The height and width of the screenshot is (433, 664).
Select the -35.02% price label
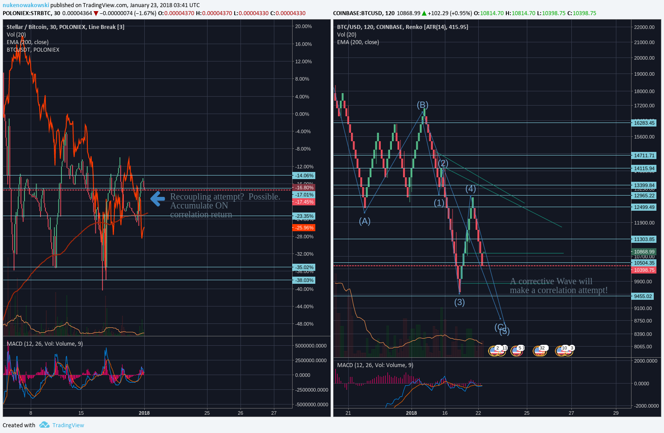click(304, 267)
